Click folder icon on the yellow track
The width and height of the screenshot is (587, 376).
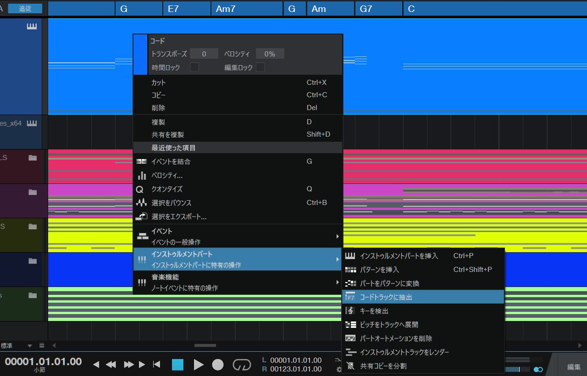pos(32,227)
